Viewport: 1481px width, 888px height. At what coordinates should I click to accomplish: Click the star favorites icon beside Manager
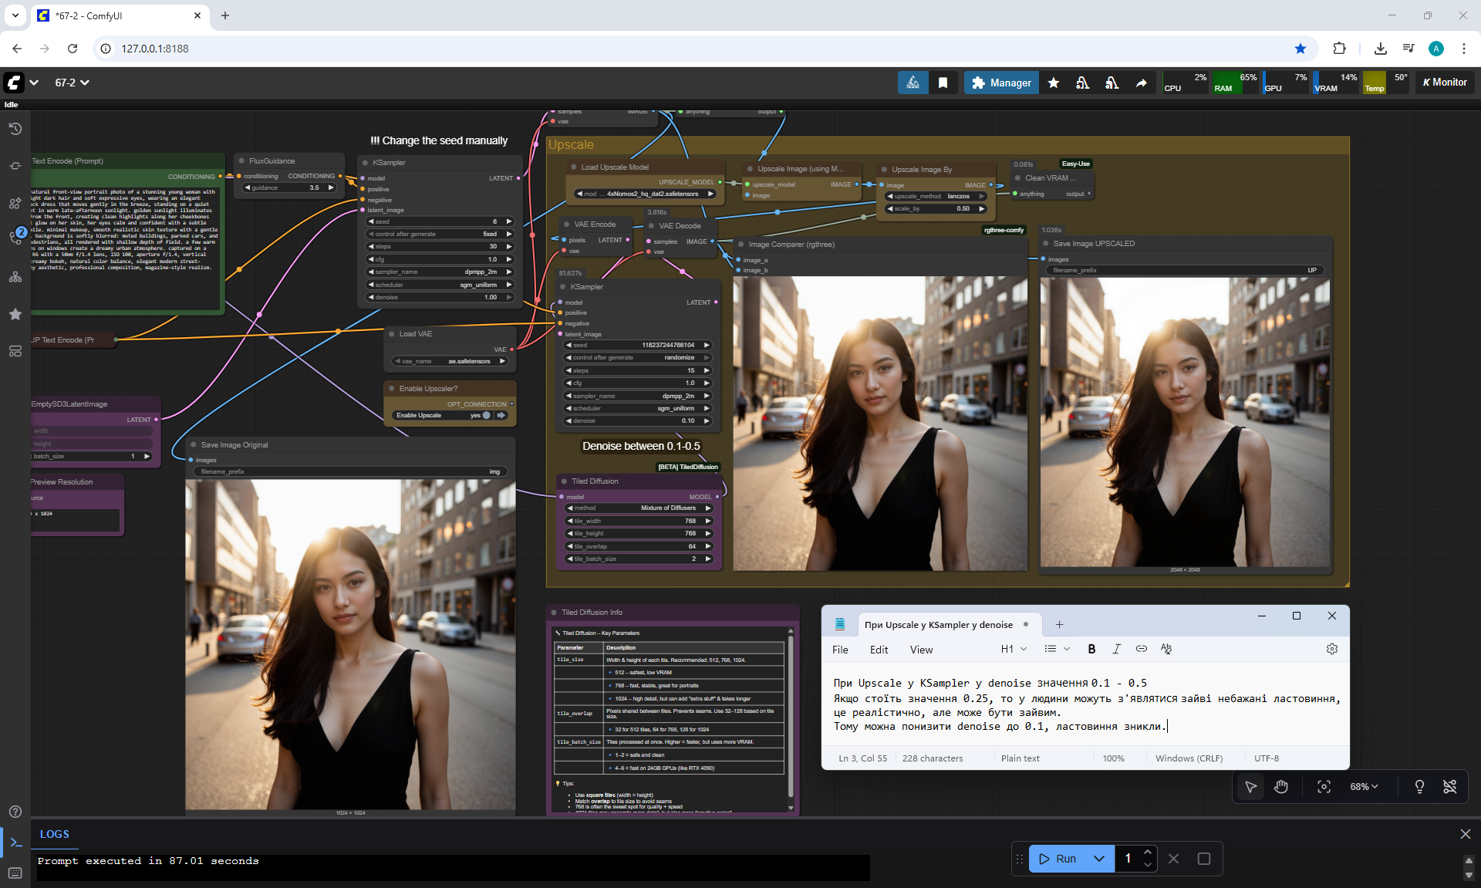pos(1054,83)
